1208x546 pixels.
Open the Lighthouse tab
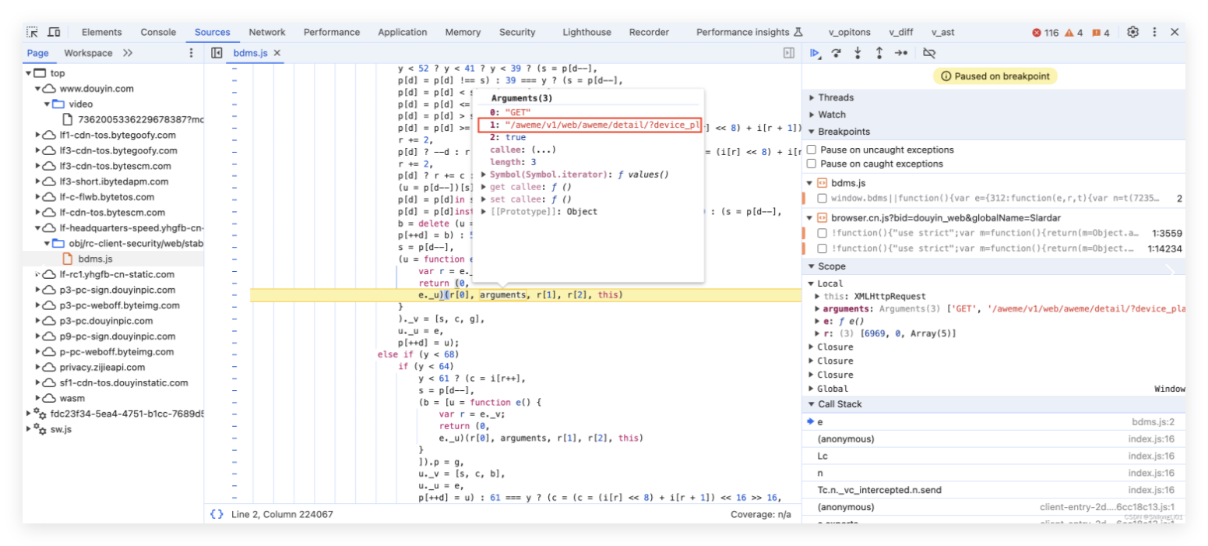click(587, 32)
